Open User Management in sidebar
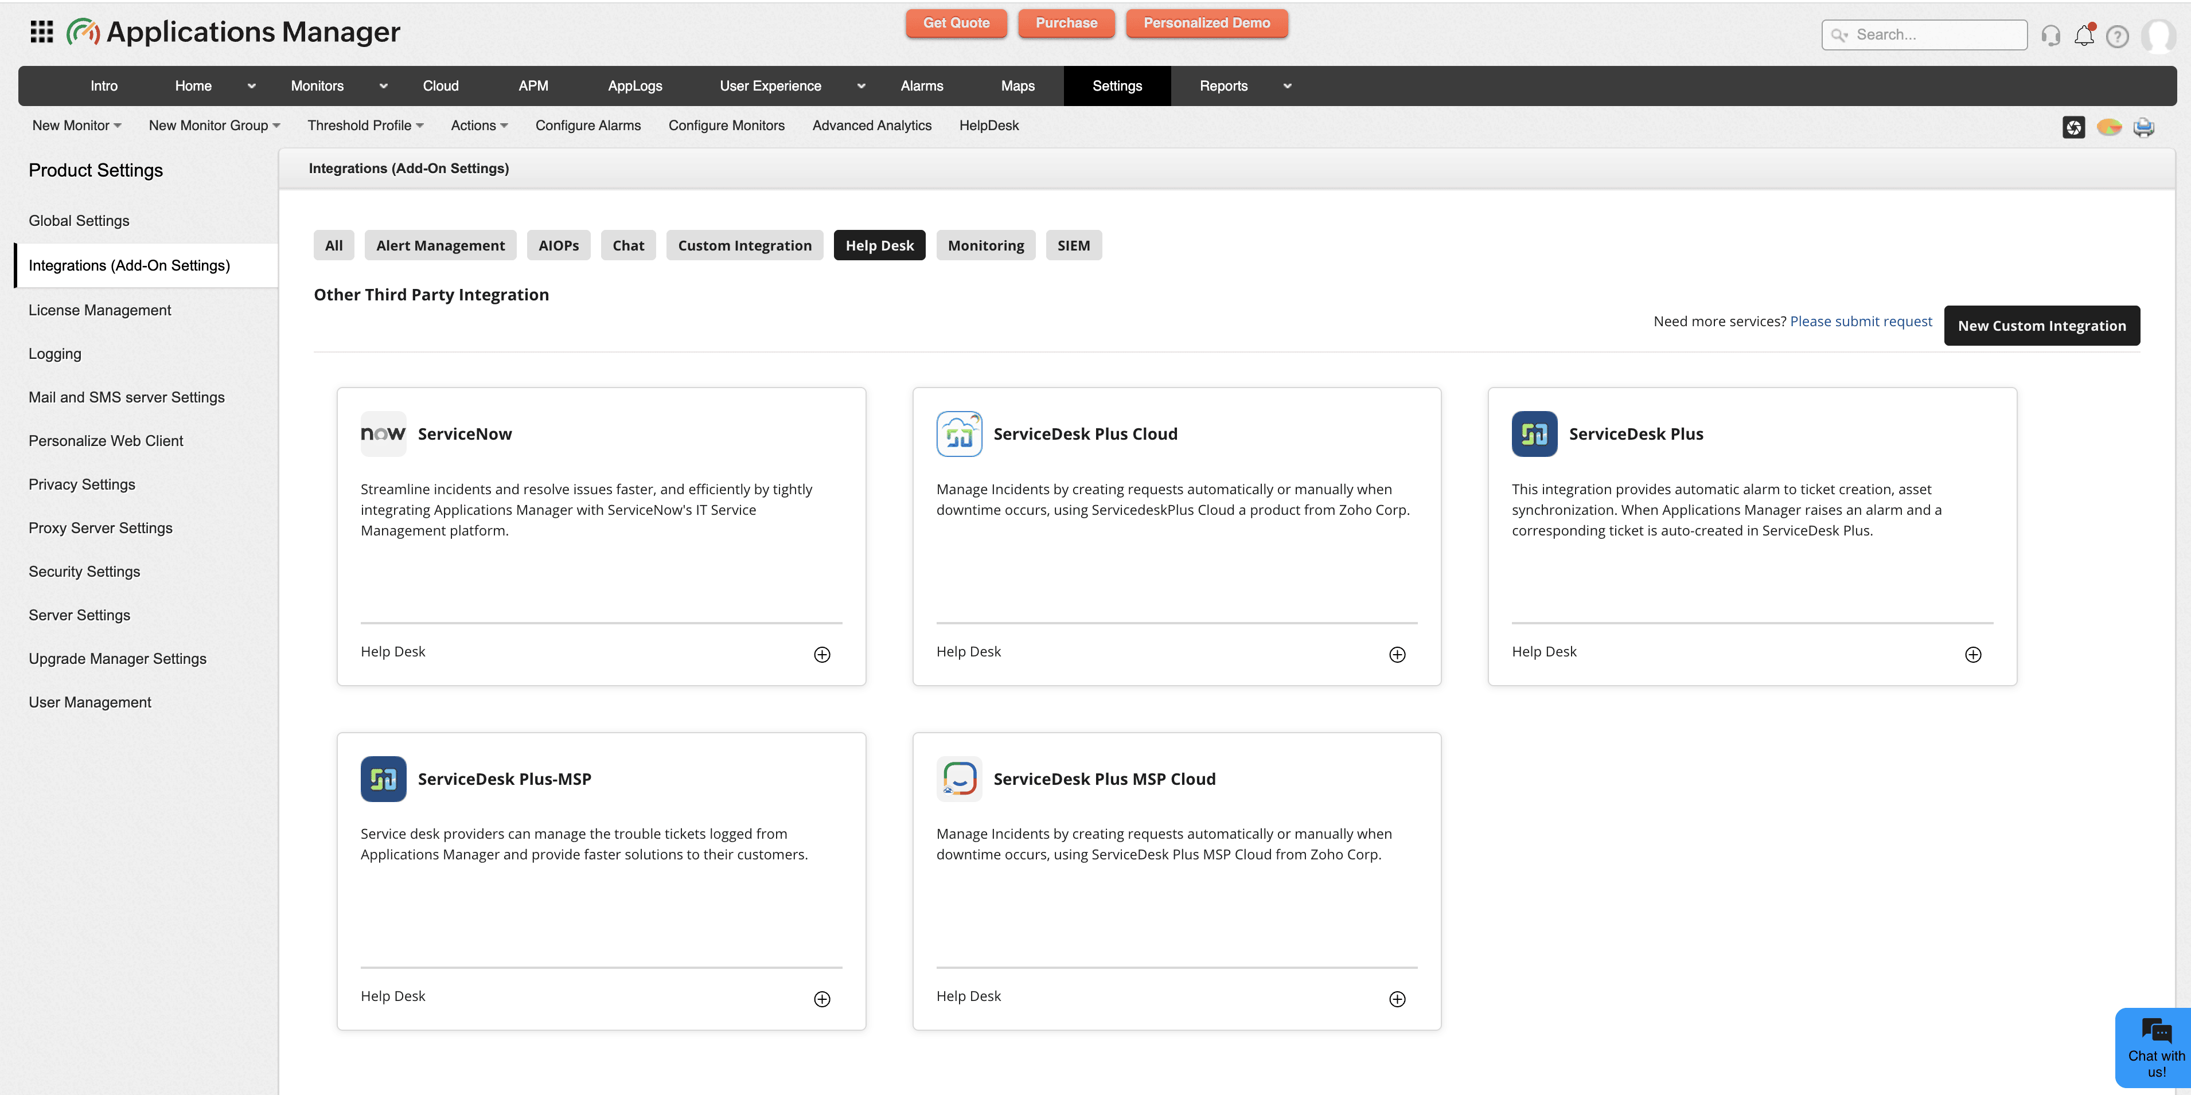This screenshot has height=1095, width=2191. [x=90, y=702]
